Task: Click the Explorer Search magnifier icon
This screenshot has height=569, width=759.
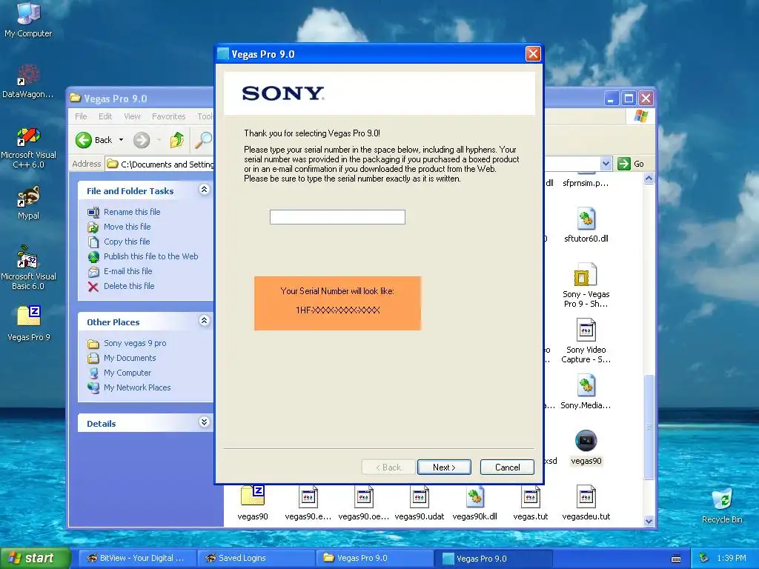Action: (203, 140)
